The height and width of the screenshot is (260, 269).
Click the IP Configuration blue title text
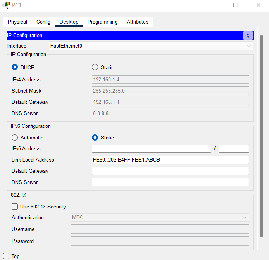point(24,36)
